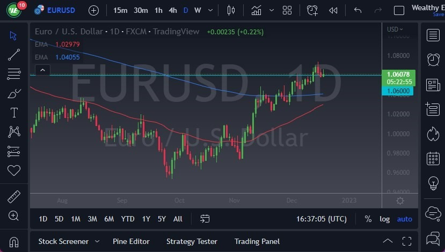Add a symbol to compare
This screenshot has width=445, height=252.
pos(93,11)
